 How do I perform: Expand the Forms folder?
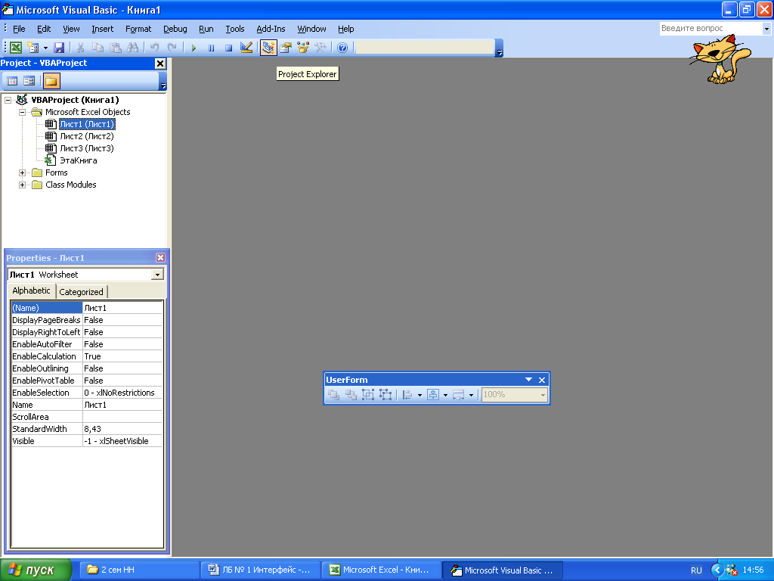(22, 173)
